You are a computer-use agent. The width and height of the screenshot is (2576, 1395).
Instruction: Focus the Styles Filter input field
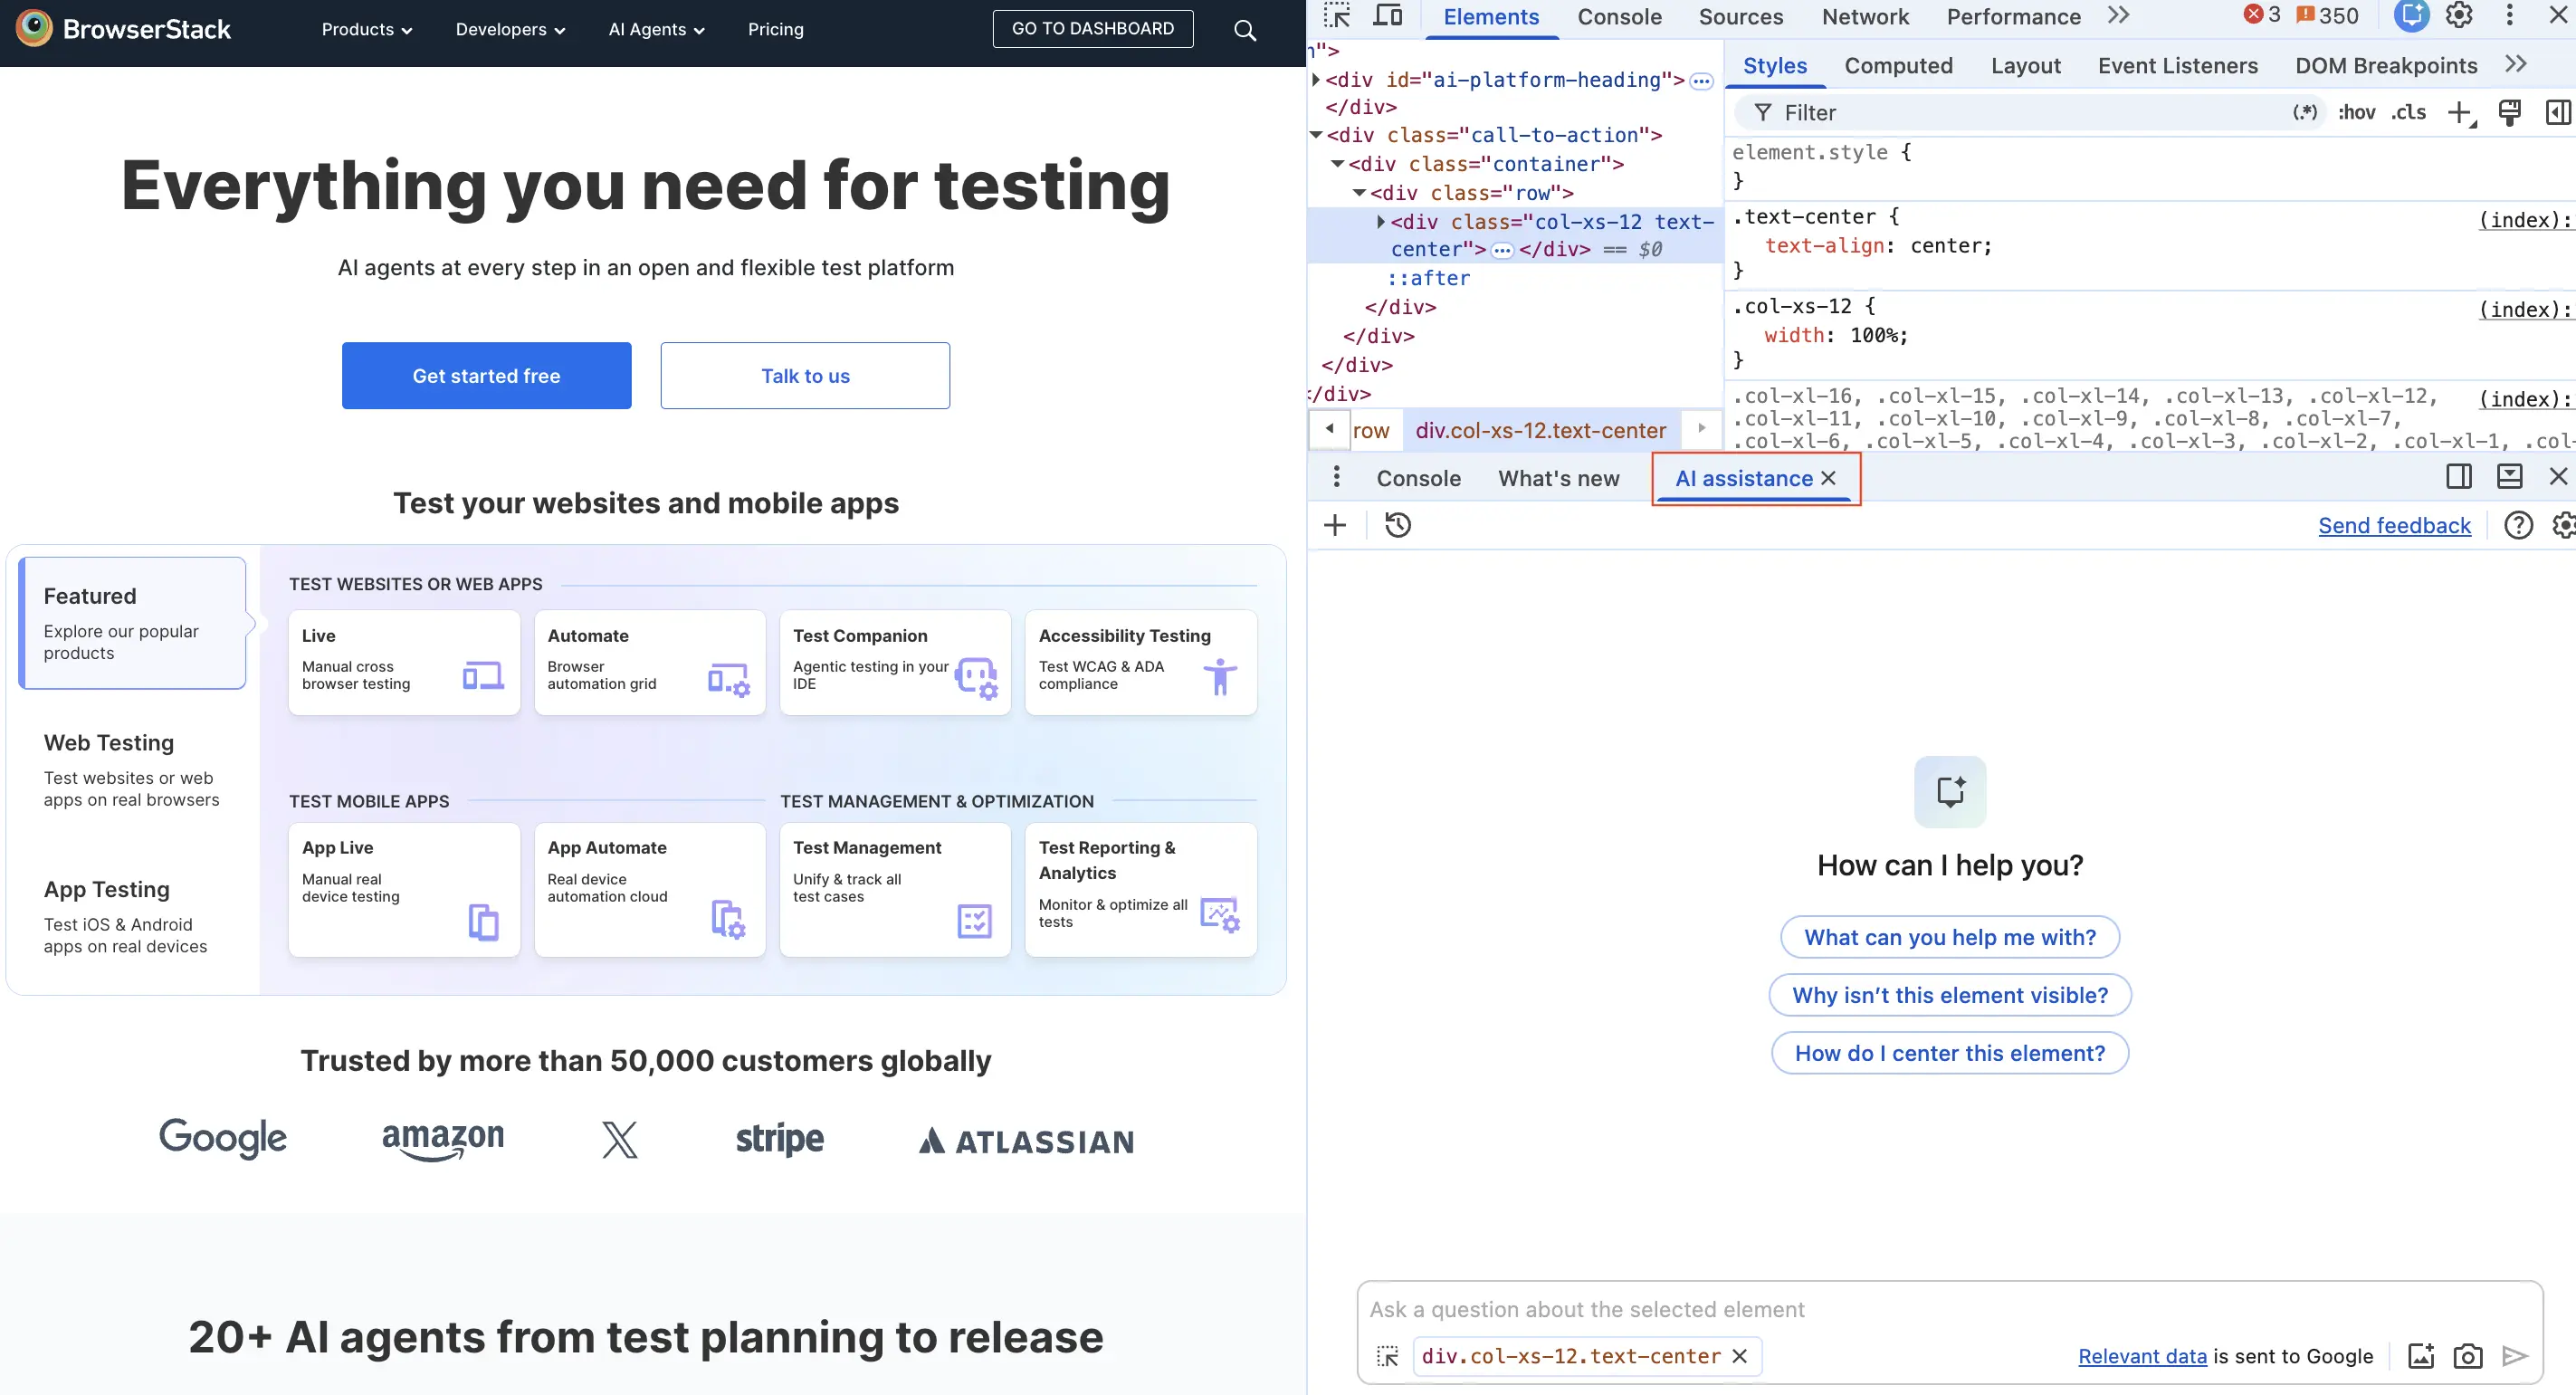(x=2030, y=113)
